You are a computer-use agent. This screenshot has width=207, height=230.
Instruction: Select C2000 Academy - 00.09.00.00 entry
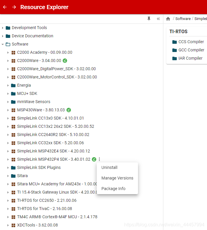coord(45,52)
